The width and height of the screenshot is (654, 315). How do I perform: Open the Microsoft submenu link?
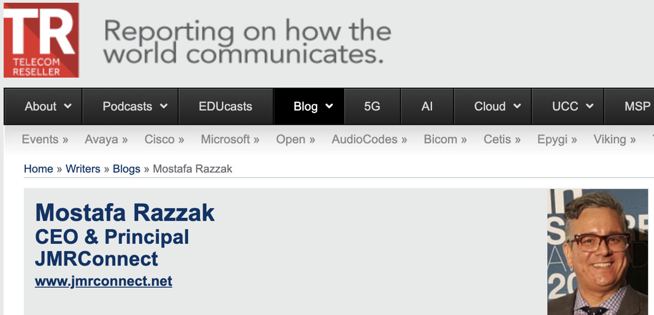coord(230,140)
